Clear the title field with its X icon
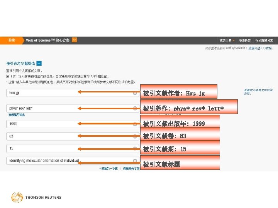278x208 pixels. tap(135, 161)
